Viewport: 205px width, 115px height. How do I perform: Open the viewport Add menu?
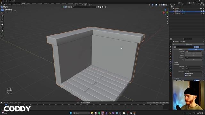click(21, 5)
